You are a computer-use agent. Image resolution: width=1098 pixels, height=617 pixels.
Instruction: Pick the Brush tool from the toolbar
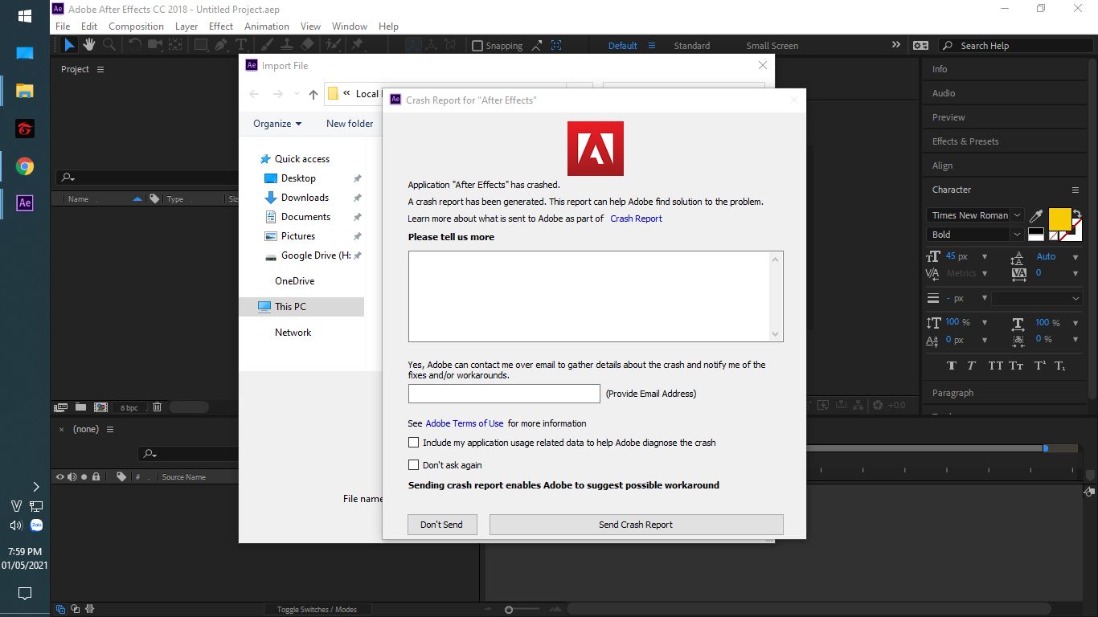pos(265,45)
